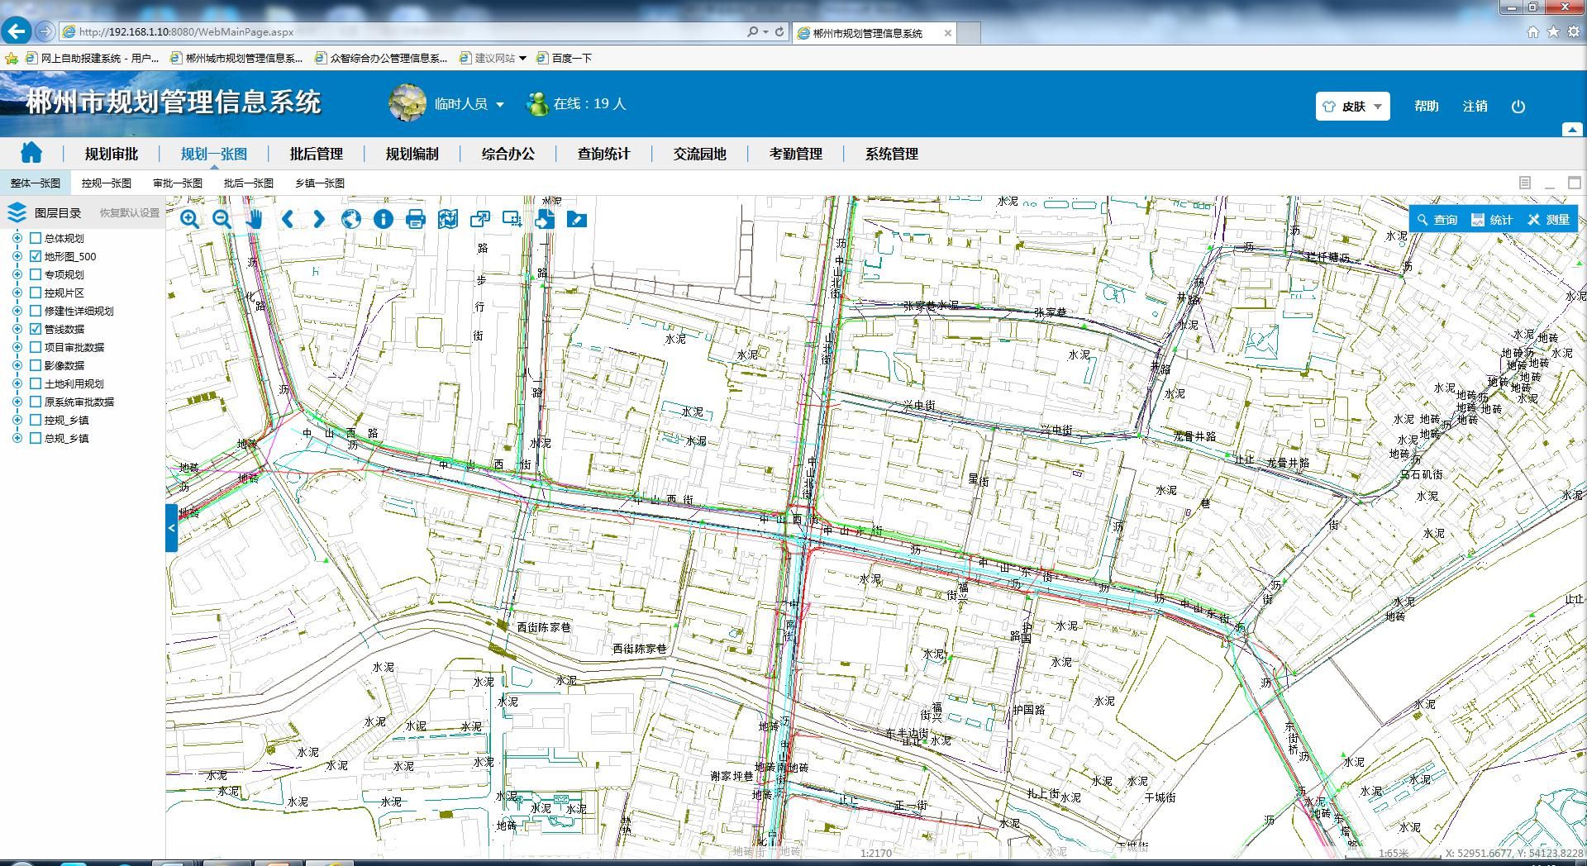Screen dimensions: 1587x866
Task: Click the Home icon in navigation bar
Action: coord(31,153)
